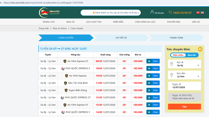The width and height of the screenshot is (209, 117).
Task: Switch language with UK flag icon
Action: (x=202, y=13)
